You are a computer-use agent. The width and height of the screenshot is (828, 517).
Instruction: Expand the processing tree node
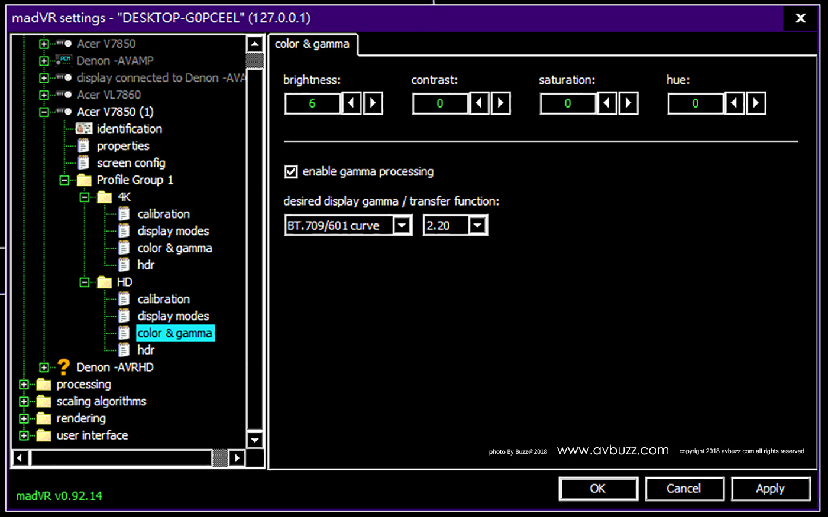pos(24,385)
